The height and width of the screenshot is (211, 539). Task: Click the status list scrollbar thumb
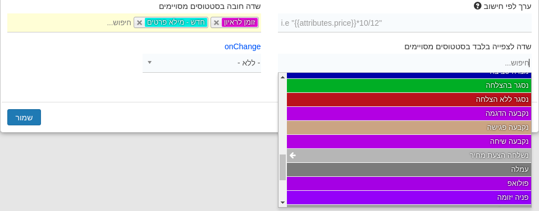(x=282, y=167)
